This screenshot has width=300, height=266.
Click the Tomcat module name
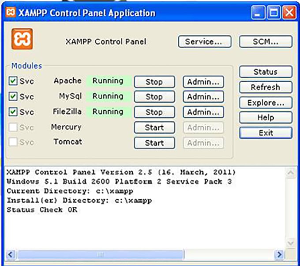click(x=68, y=142)
